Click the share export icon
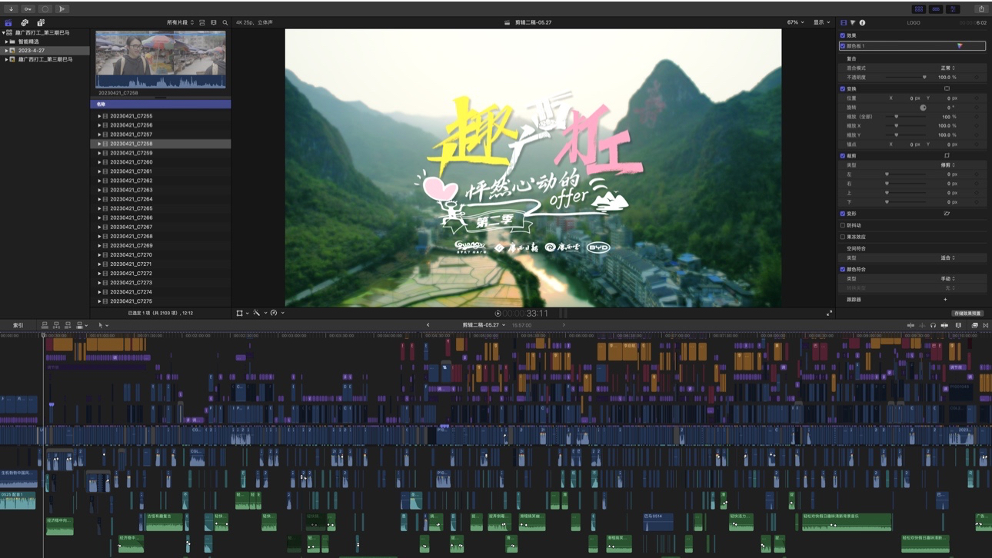Viewport: 992px width, 558px height. pos(981,9)
